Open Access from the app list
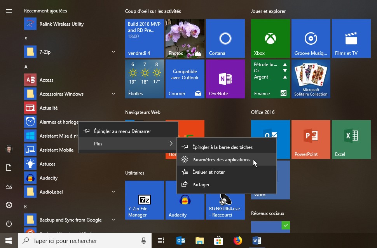The width and height of the screenshot is (377, 248). point(46,80)
